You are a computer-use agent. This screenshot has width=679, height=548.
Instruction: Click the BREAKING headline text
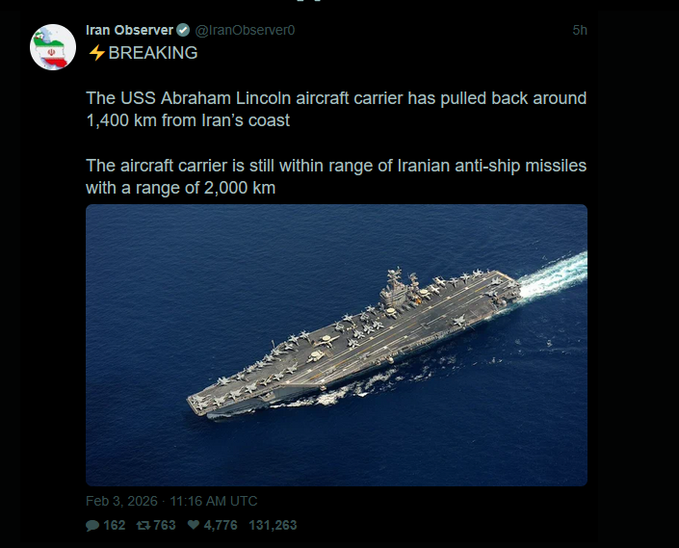click(x=152, y=53)
